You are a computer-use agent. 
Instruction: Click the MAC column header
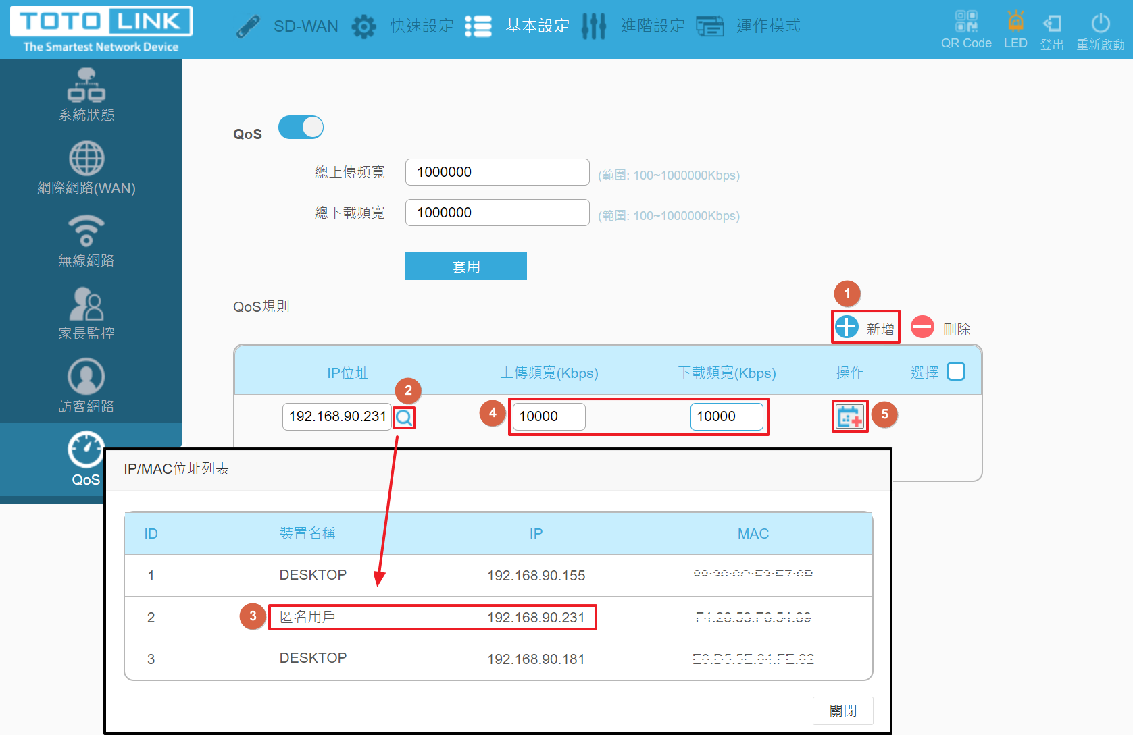coord(753,534)
